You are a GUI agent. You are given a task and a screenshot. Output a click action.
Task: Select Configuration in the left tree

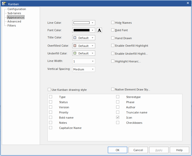[17, 9]
